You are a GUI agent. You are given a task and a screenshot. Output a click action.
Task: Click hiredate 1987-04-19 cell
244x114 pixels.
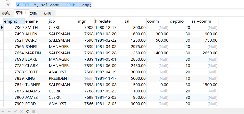click(x=109, y=72)
